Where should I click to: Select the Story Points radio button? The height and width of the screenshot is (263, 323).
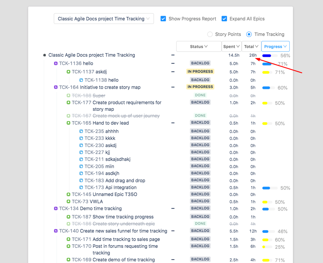click(210, 34)
